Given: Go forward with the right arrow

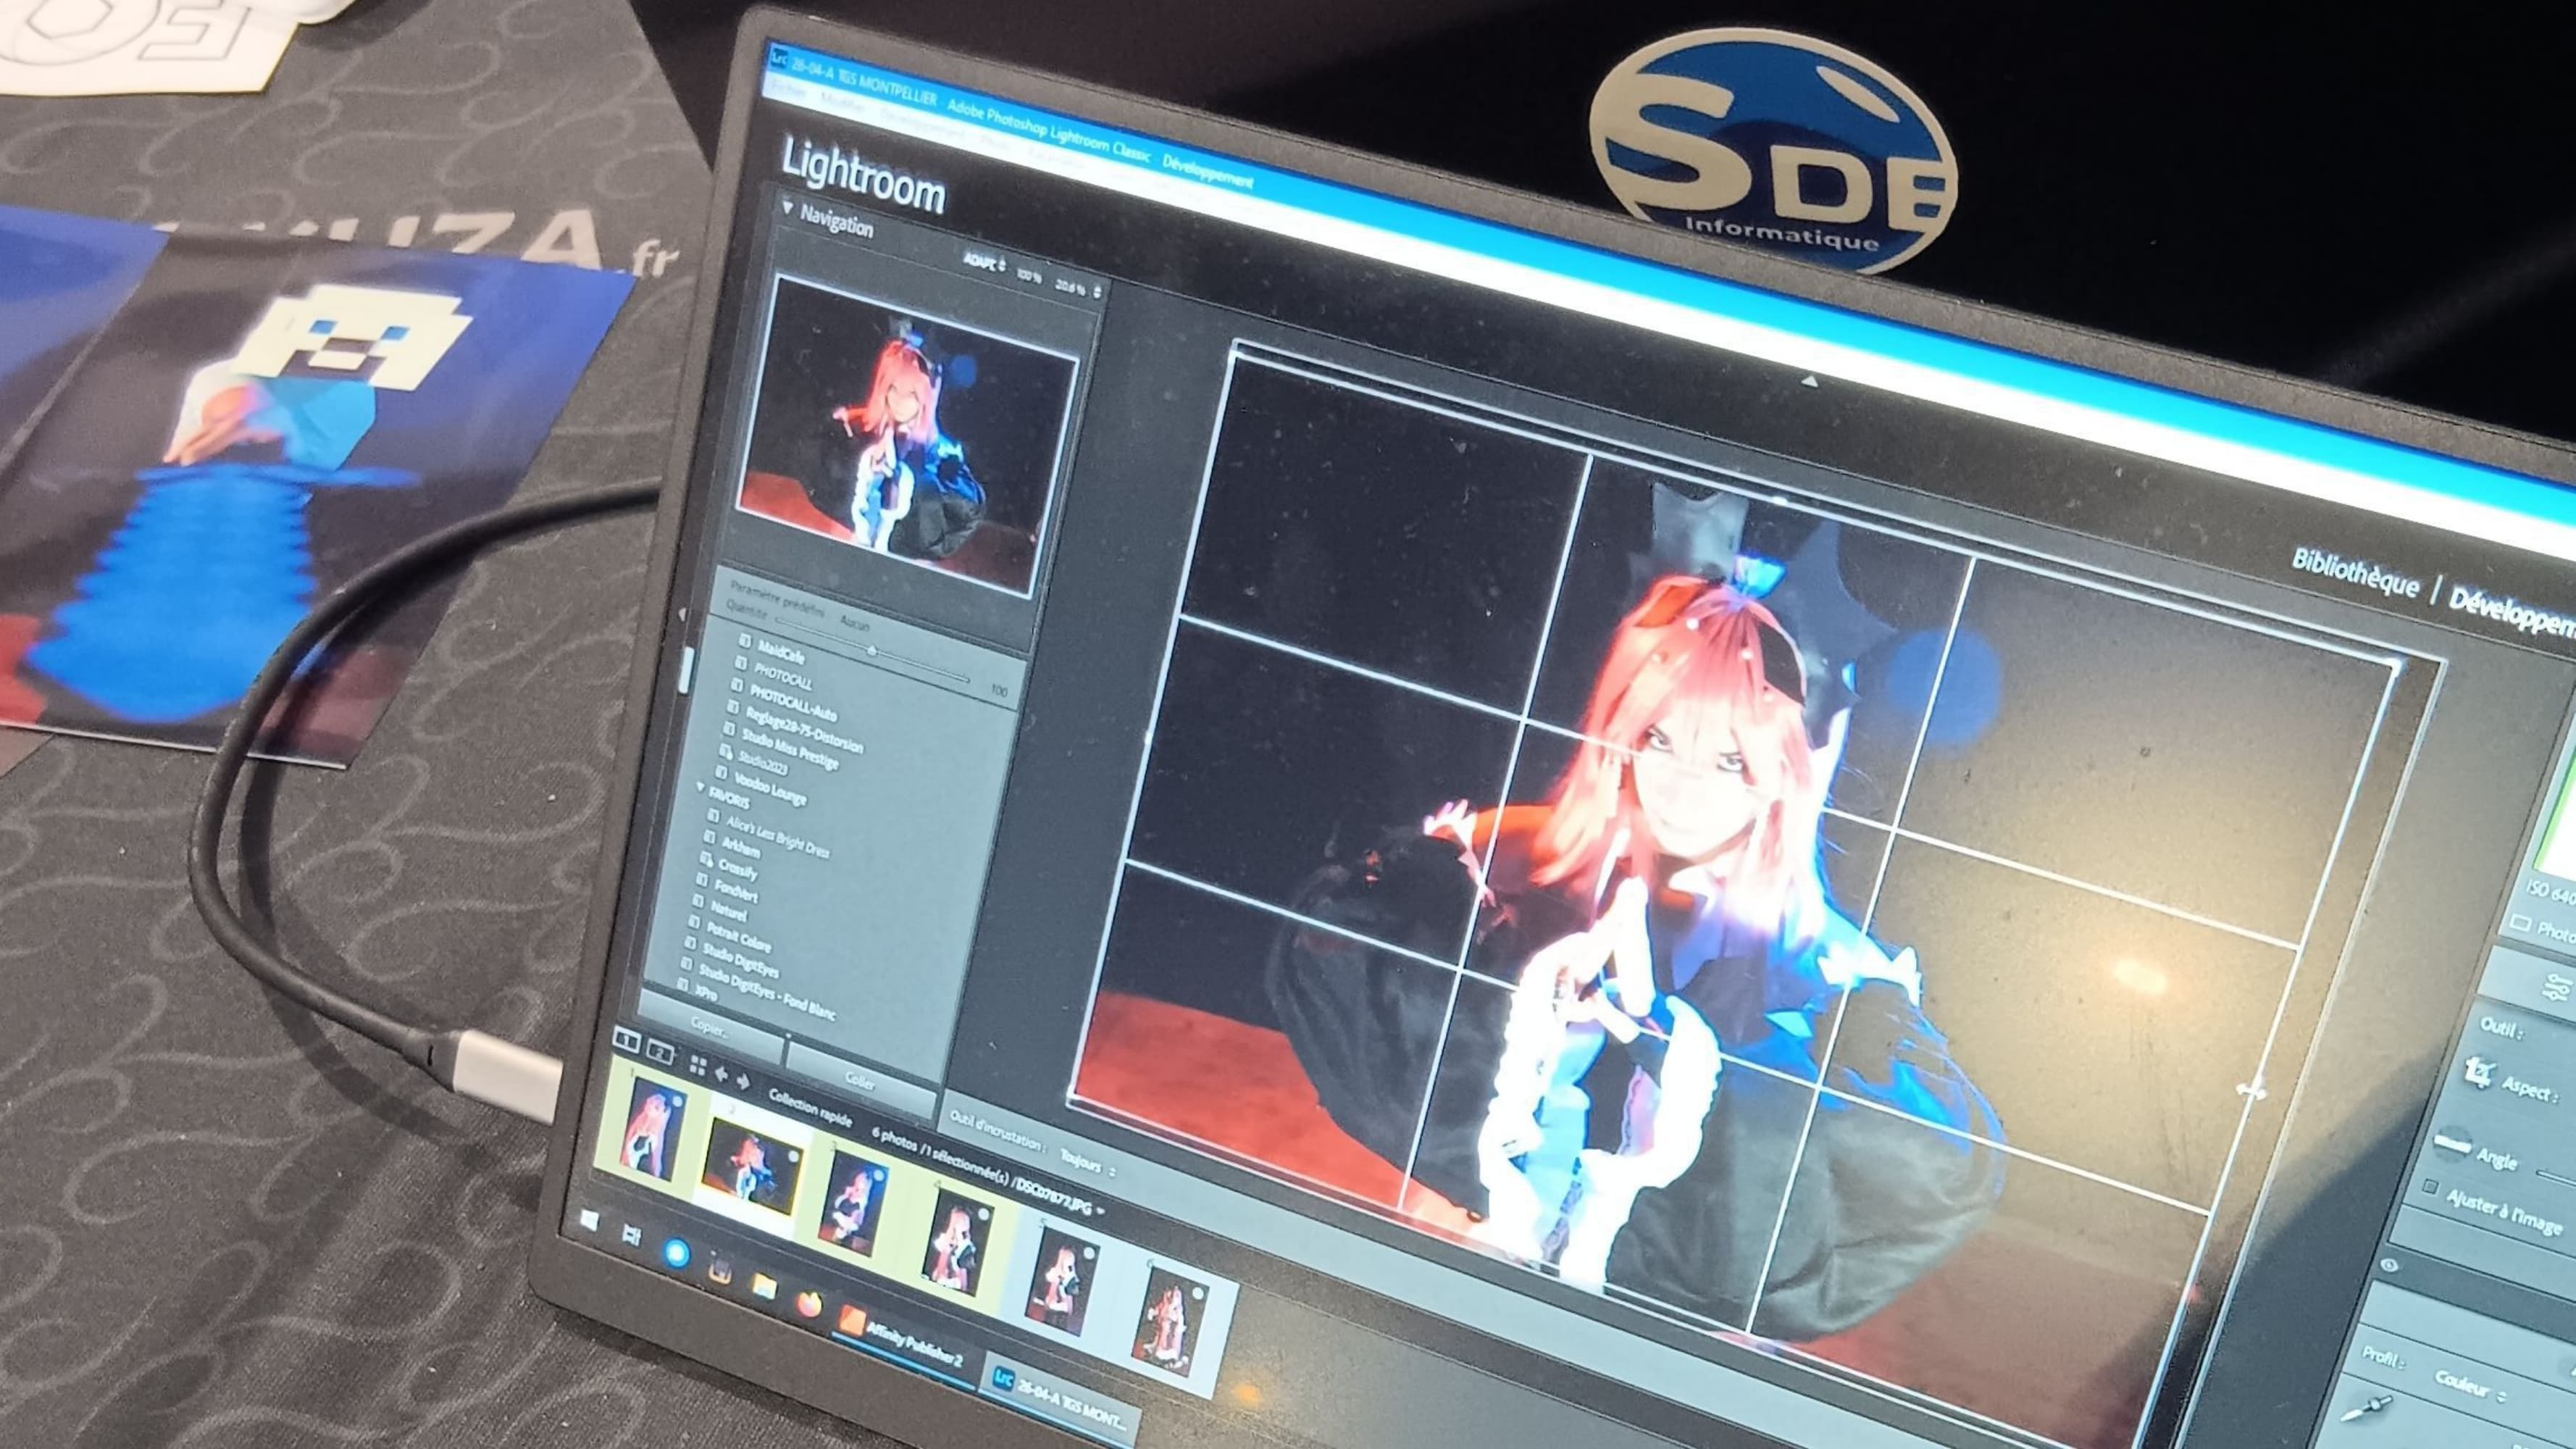Looking at the screenshot, I should click(x=743, y=1082).
